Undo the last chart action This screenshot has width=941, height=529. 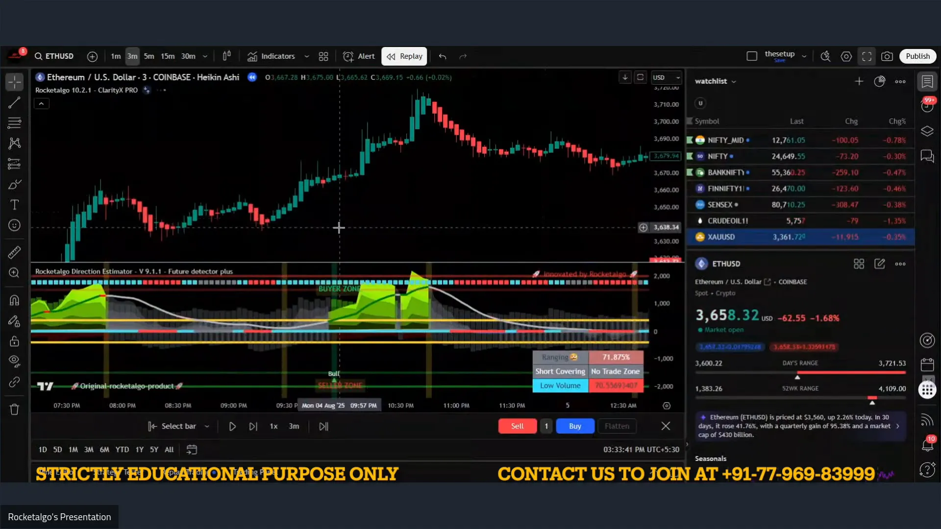[443, 56]
